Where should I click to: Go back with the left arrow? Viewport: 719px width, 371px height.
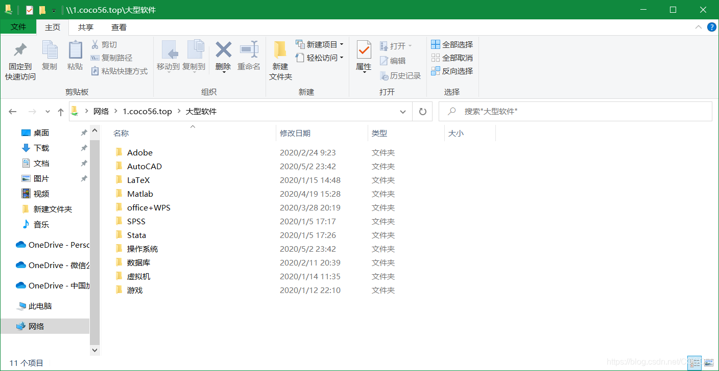pyautogui.click(x=13, y=112)
